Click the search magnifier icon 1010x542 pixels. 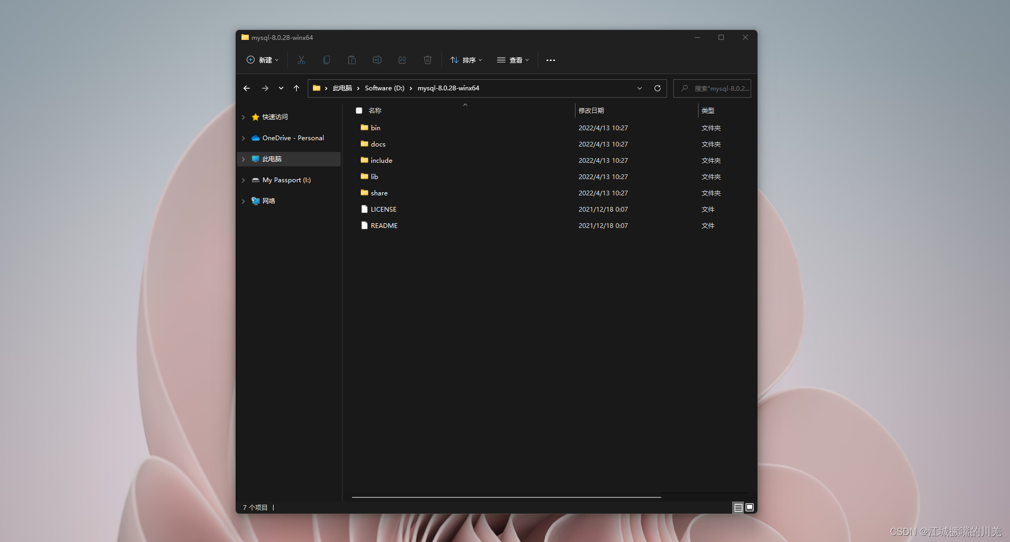[x=684, y=88]
